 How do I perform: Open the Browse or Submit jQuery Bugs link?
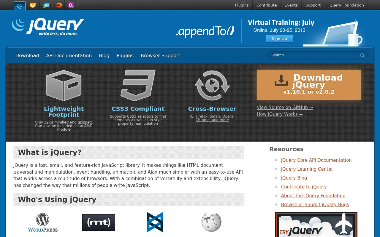315,205
